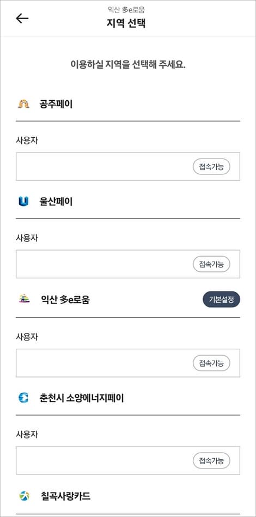Tap the 기본설정 badge

point(221,300)
